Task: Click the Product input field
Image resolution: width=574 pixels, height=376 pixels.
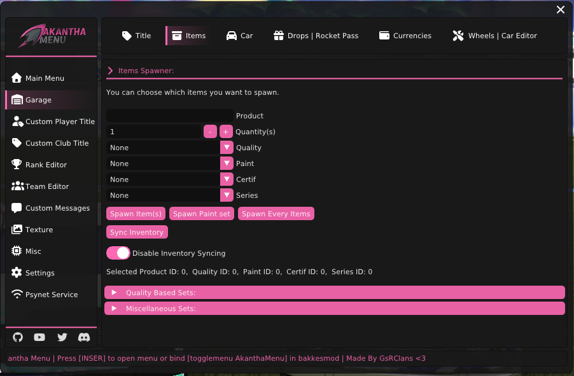Action: pyautogui.click(x=169, y=116)
